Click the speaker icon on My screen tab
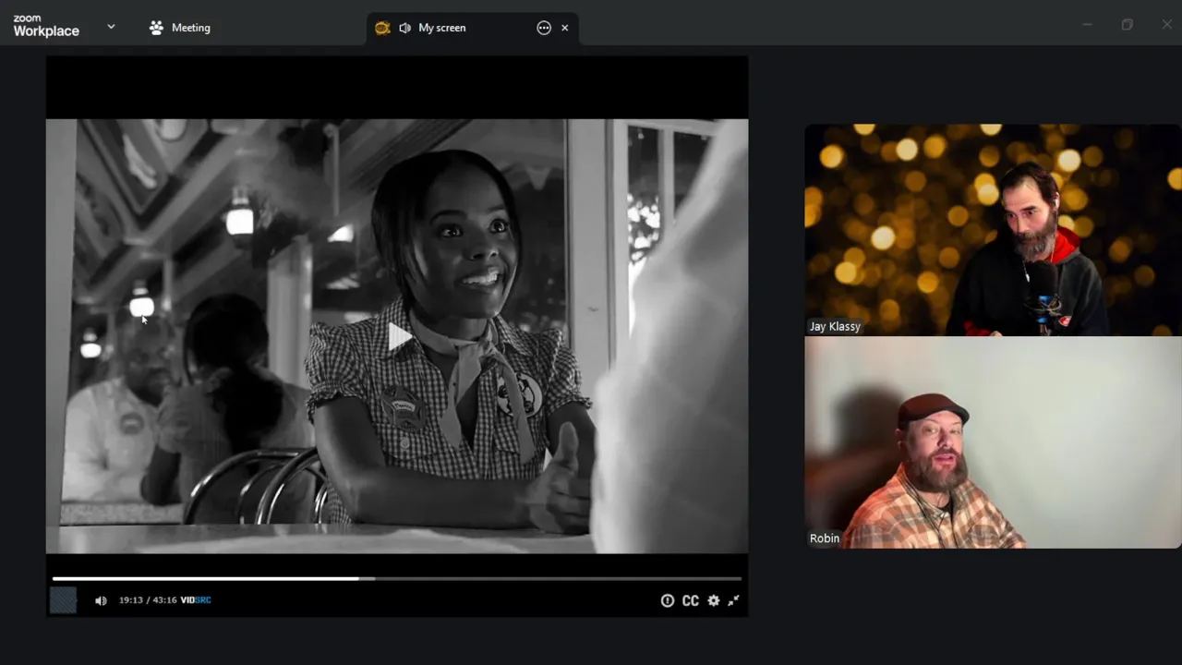 pyautogui.click(x=404, y=28)
